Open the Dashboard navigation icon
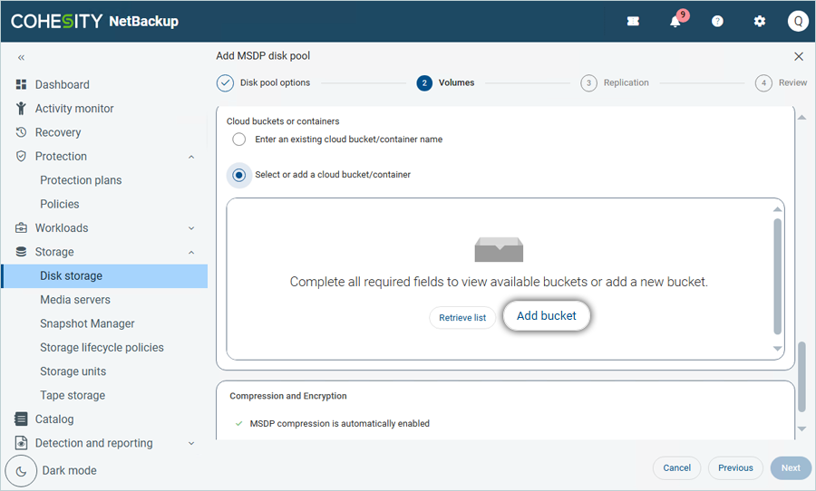The image size is (816, 491). 21,84
